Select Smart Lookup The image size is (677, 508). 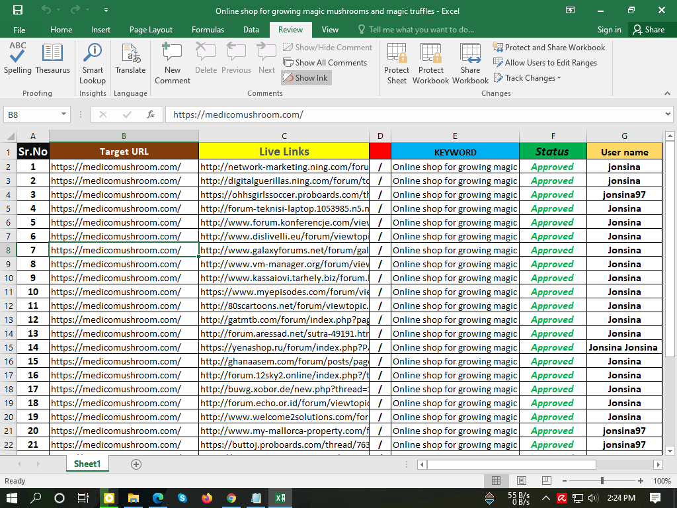(93, 60)
